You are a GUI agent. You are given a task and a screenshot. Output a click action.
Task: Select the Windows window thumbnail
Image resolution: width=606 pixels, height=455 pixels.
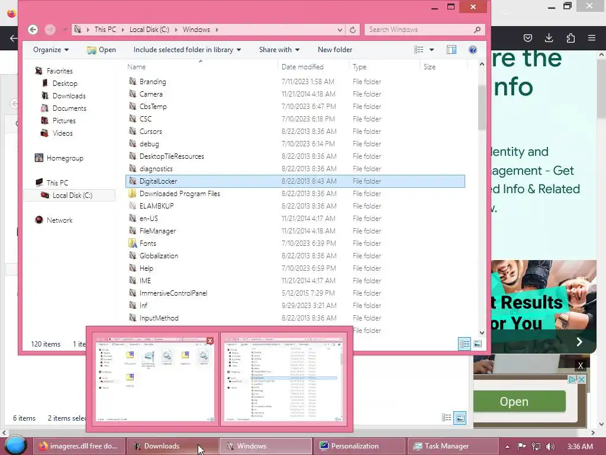click(283, 379)
